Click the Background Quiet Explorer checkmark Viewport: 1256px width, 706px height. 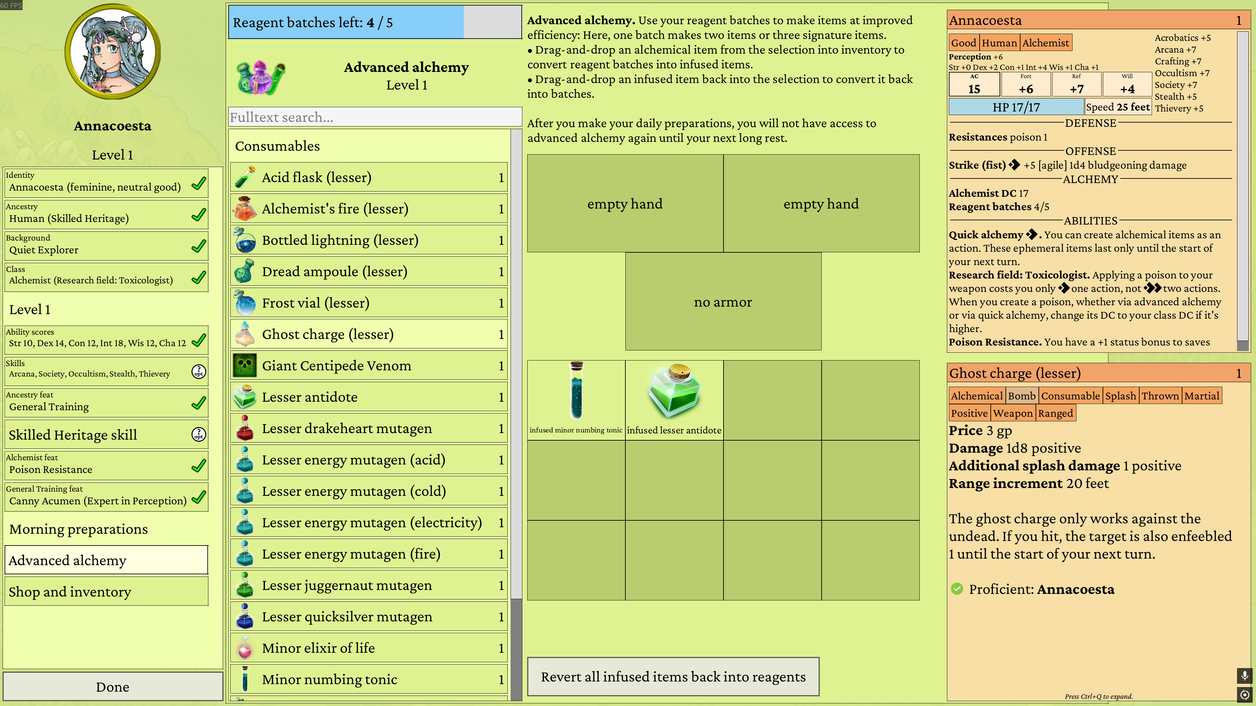pos(199,246)
